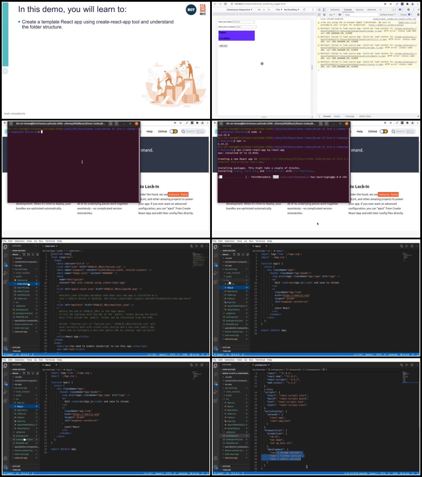Image resolution: width=422 pixels, height=477 pixels.
Task: Open Manage gear in index.html VS Code window
Action: pos(5,348)
